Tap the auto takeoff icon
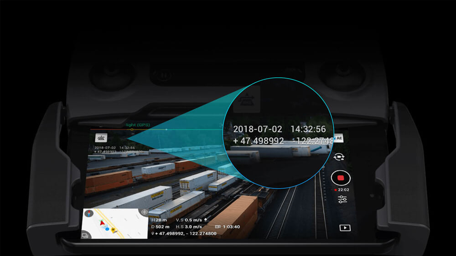 tap(101, 138)
